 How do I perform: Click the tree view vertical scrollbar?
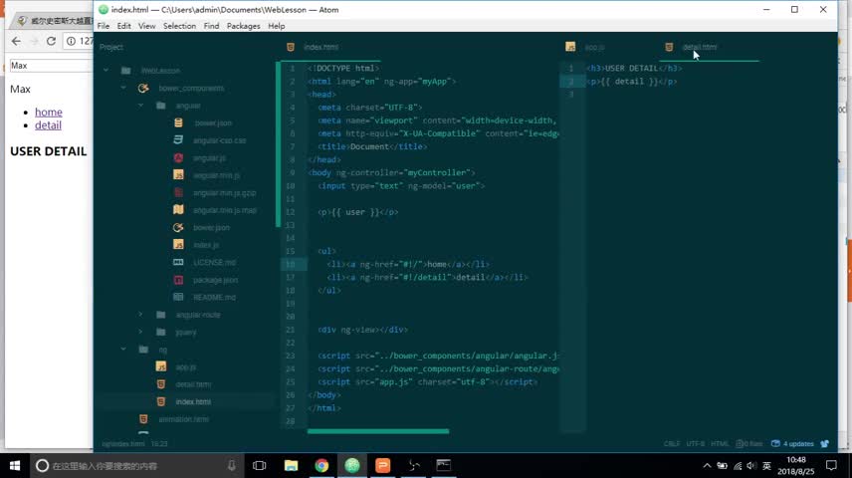(278, 144)
